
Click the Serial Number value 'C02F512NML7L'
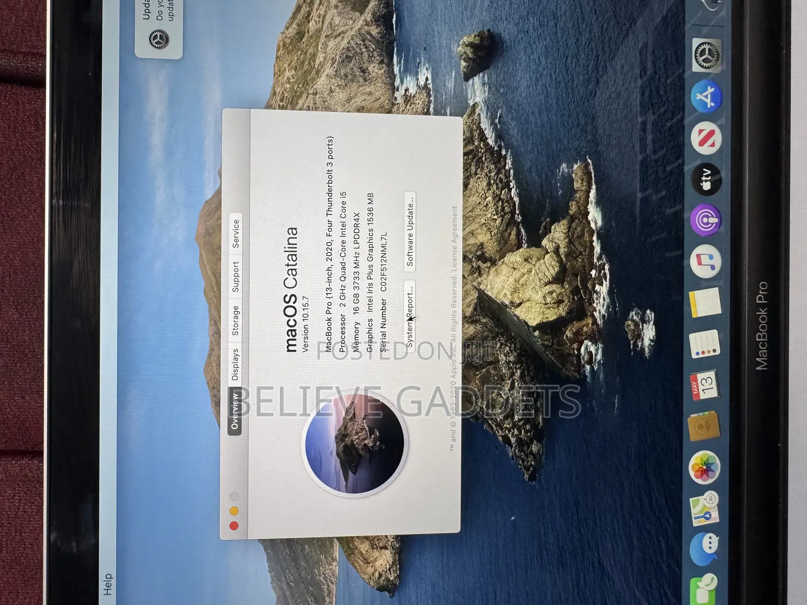383,262
